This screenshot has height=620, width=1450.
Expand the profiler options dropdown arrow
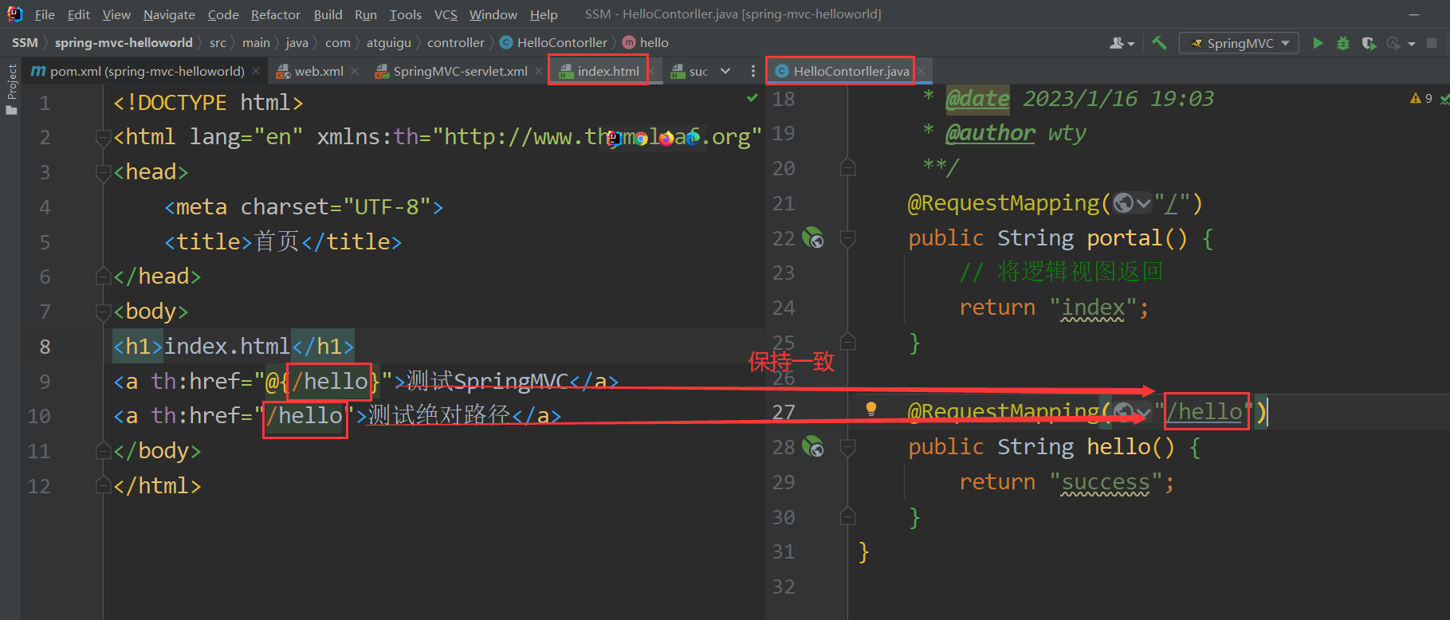point(1412,44)
